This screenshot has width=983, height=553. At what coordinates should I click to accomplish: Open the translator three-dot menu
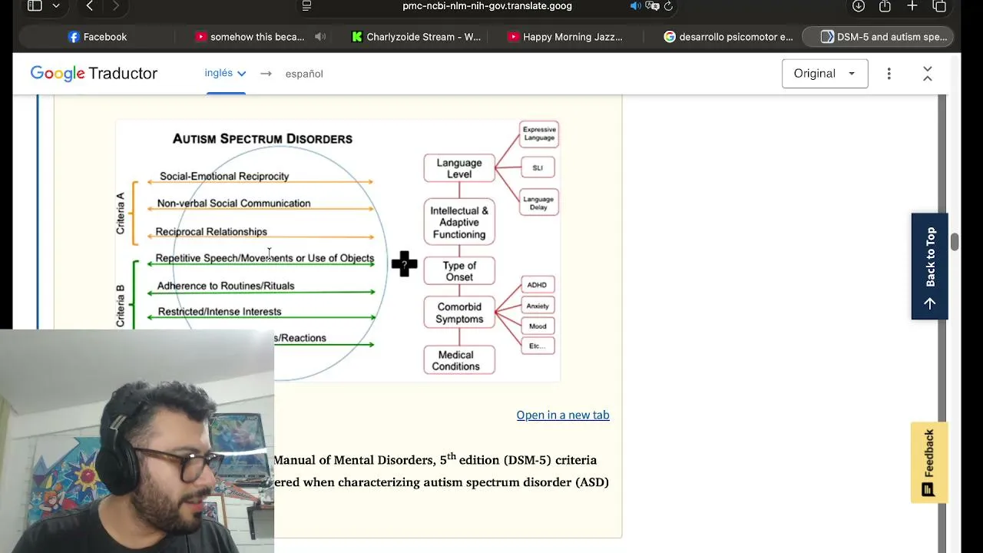(889, 74)
